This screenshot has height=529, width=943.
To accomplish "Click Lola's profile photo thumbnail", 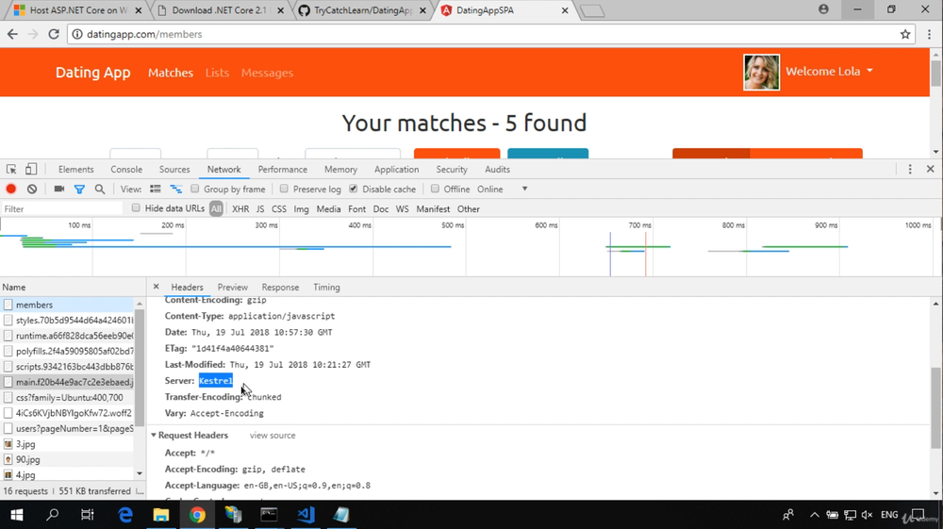I will pos(761,72).
